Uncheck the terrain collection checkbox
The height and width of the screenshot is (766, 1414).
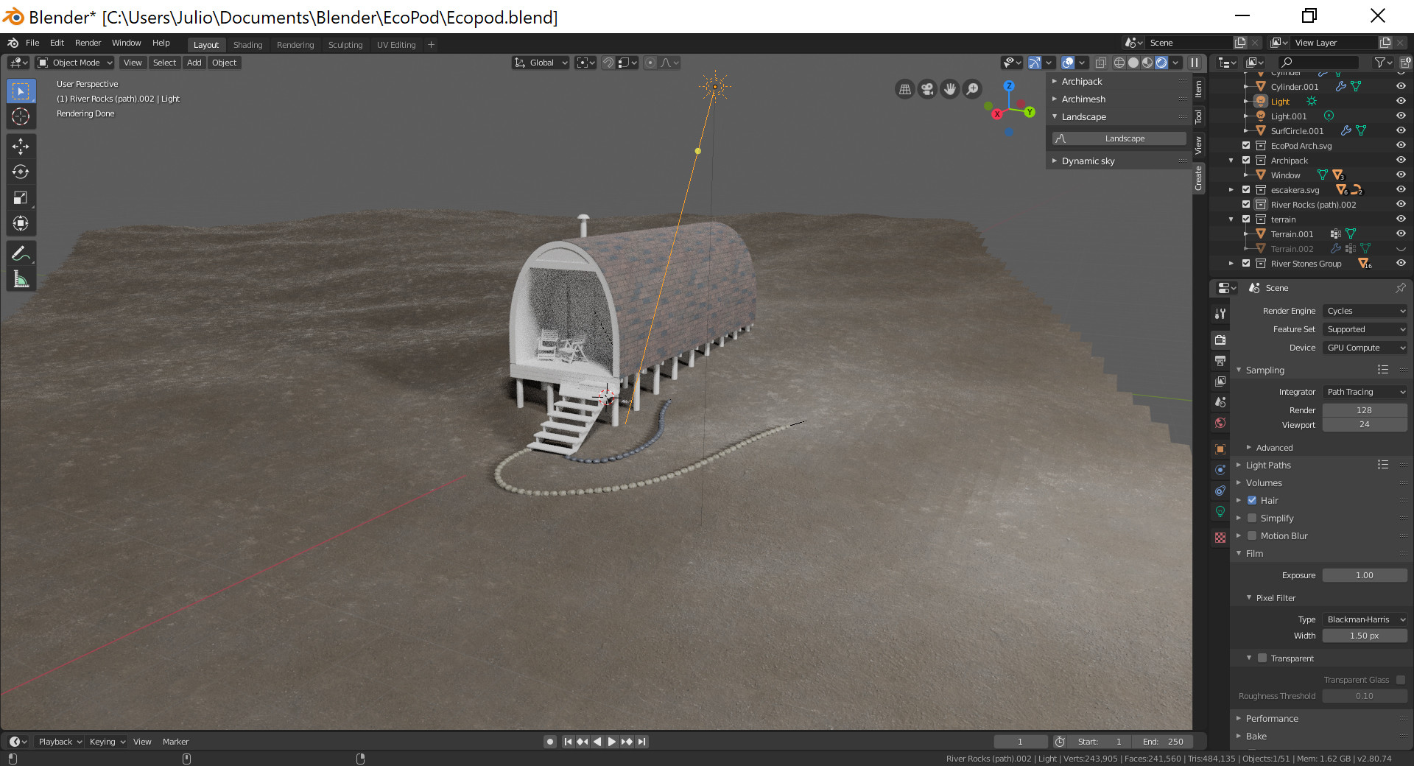(x=1245, y=219)
